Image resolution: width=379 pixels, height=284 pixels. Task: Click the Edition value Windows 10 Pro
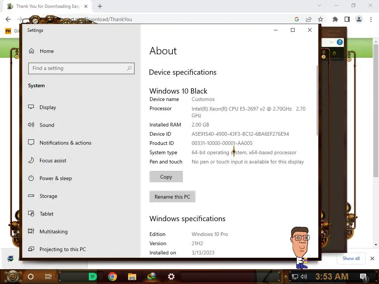210,234
